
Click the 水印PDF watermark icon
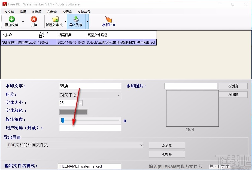click(x=108, y=19)
